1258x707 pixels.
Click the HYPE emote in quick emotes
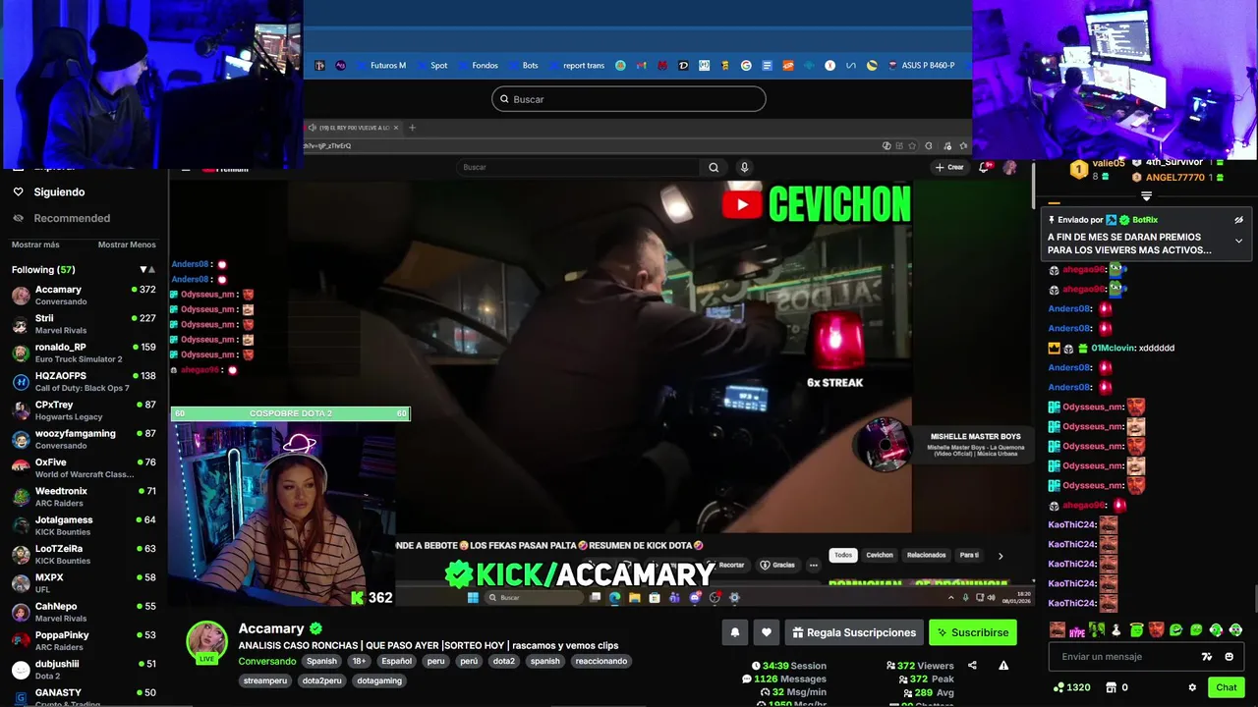click(x=1077, y=630)
